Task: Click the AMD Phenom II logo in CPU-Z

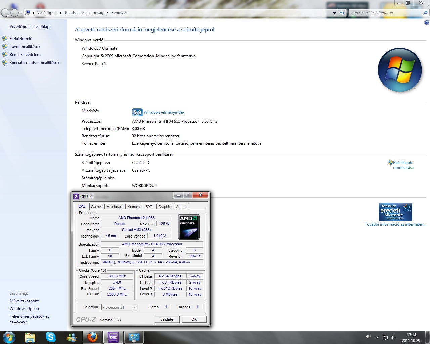Action: (x=188, y=227)
